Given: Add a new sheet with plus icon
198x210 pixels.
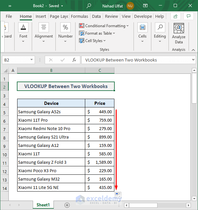Looking at the screenshot, I should (67, 205).
